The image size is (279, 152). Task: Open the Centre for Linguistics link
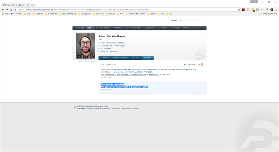coord(108,51)
